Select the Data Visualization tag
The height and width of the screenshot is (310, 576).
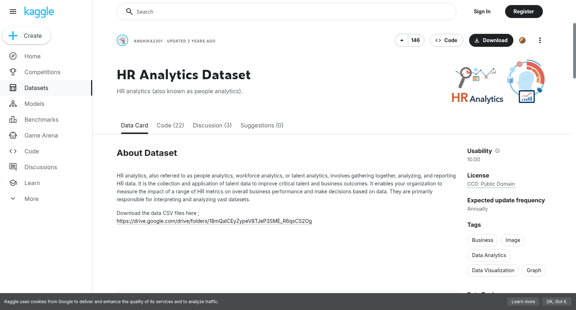[x=493, y=270]
